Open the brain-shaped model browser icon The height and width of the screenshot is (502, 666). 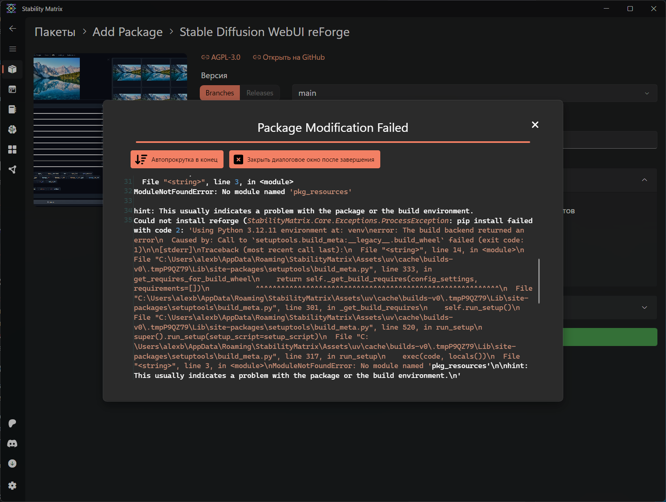12,129
